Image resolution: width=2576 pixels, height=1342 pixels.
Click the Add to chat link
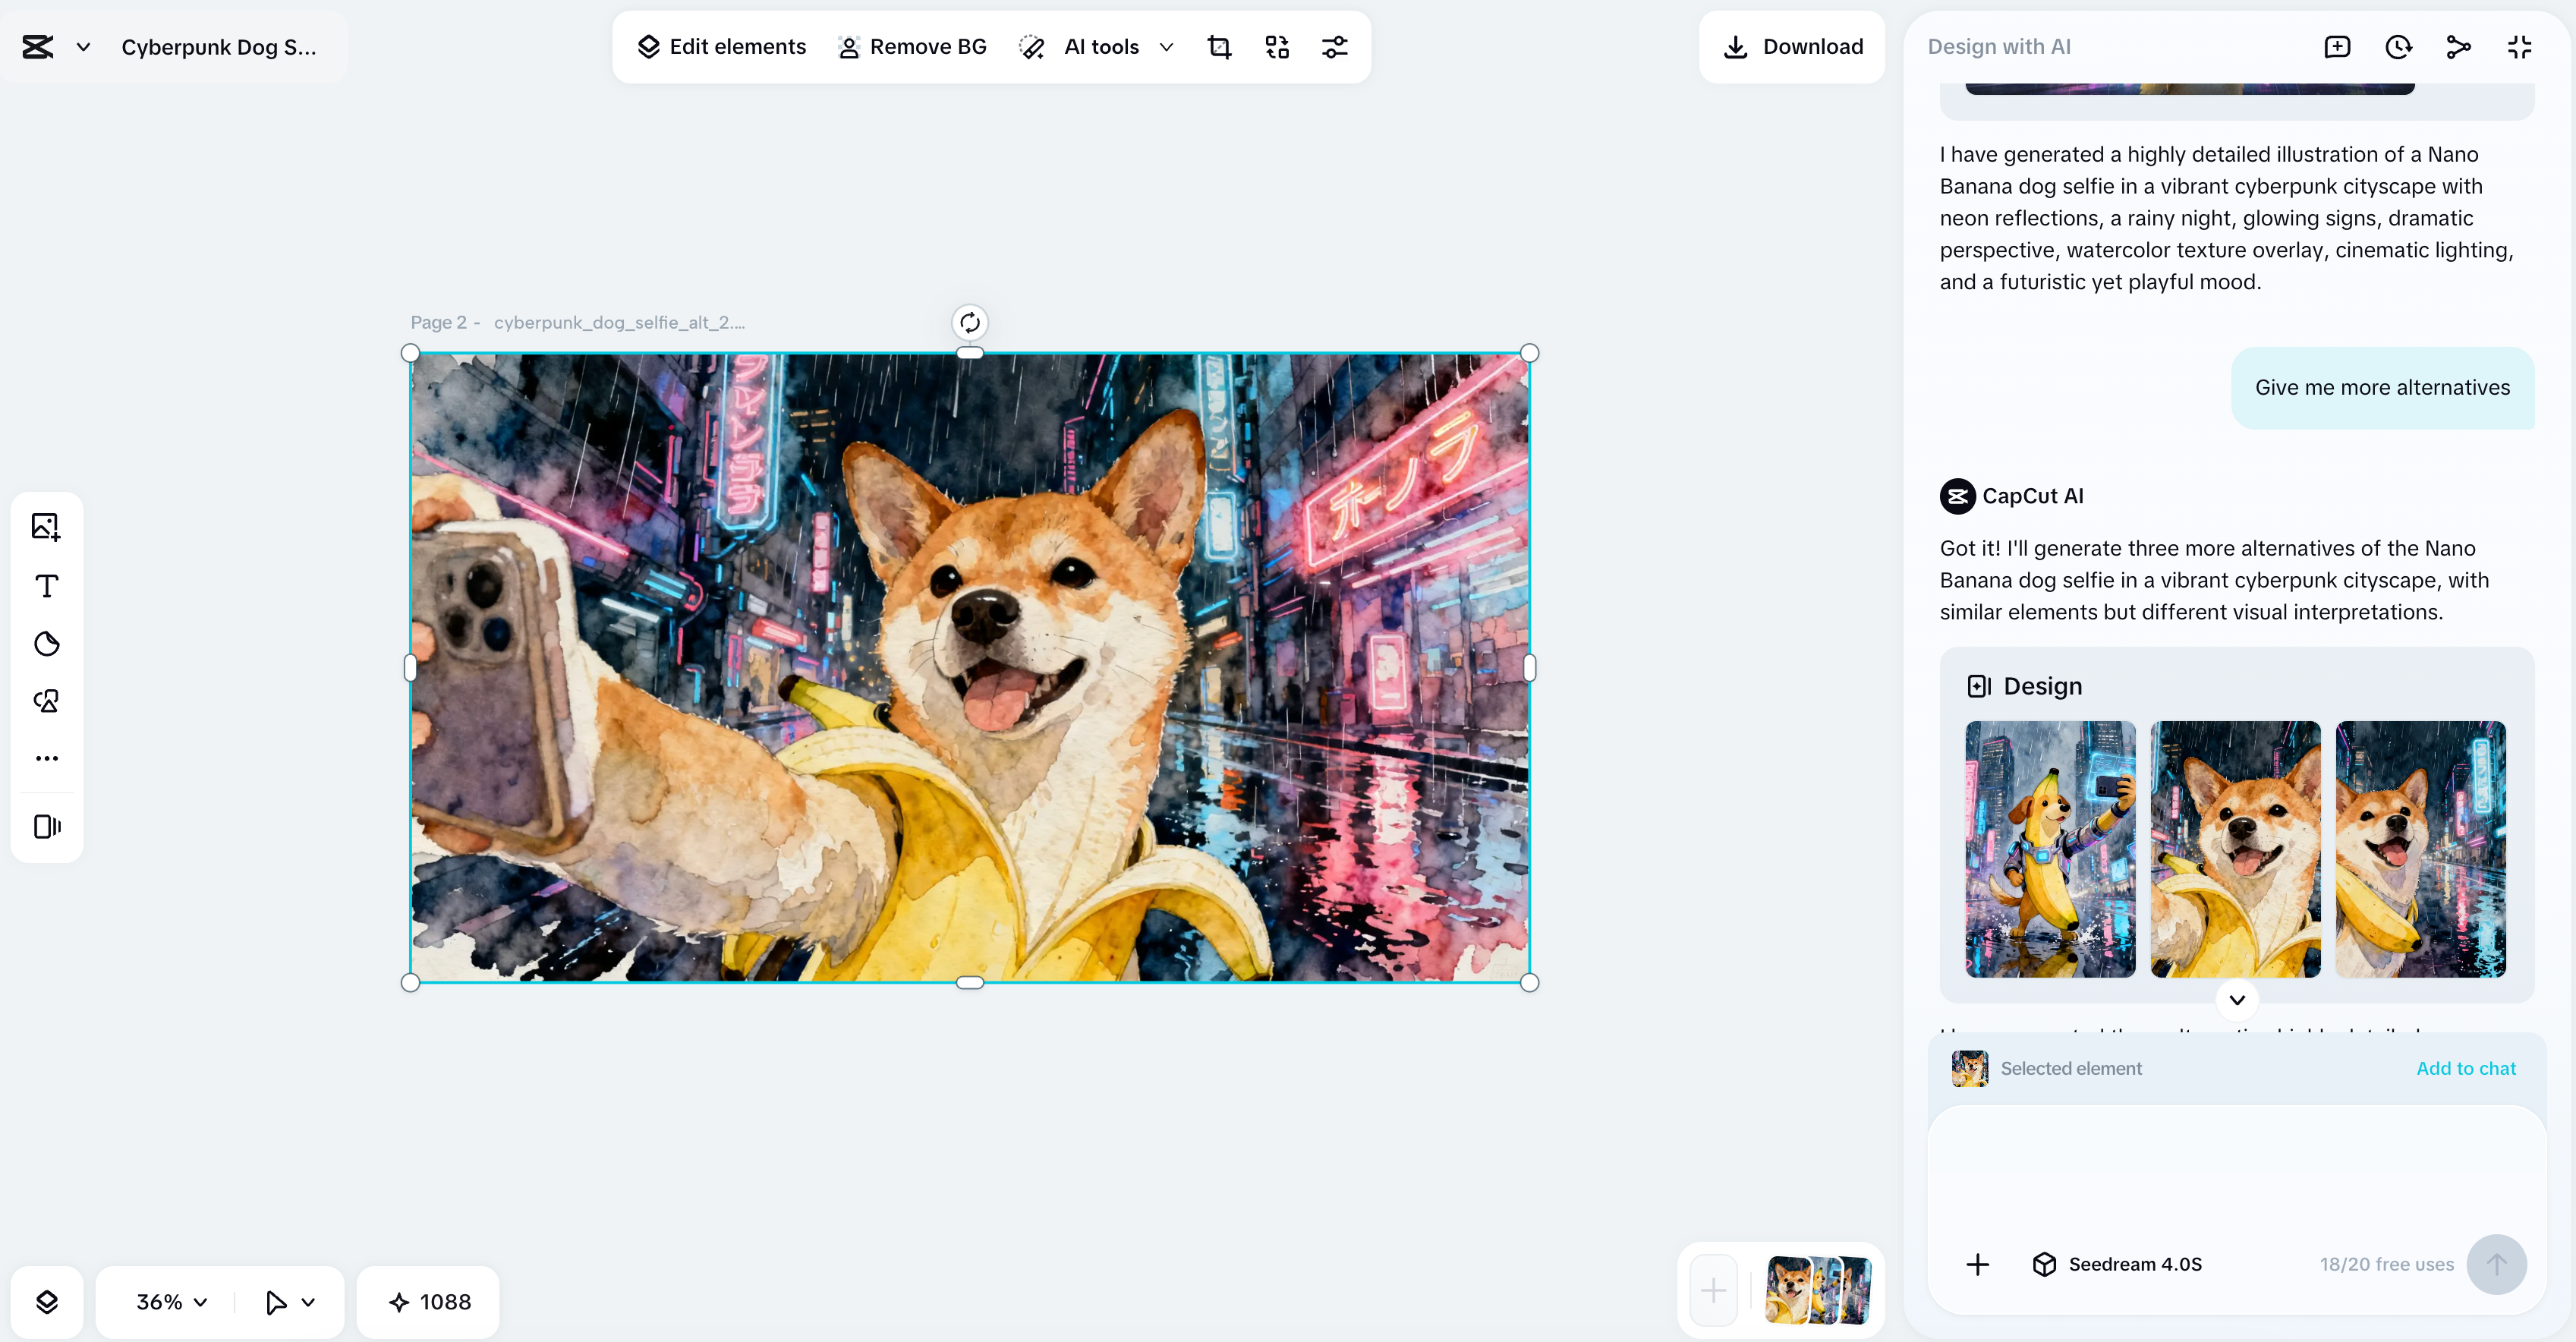coord(2465,1068)
